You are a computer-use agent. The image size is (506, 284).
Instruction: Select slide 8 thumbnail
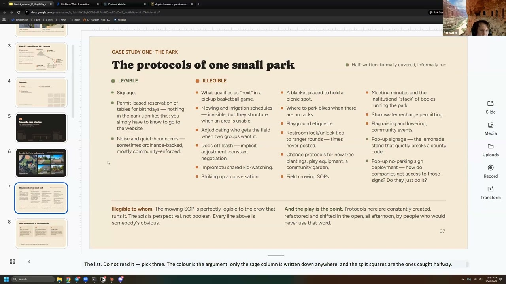41,234
